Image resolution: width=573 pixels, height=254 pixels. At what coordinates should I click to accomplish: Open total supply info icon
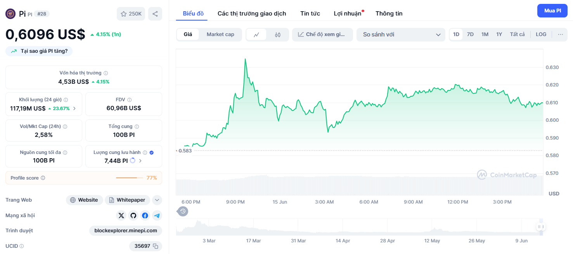137,126
